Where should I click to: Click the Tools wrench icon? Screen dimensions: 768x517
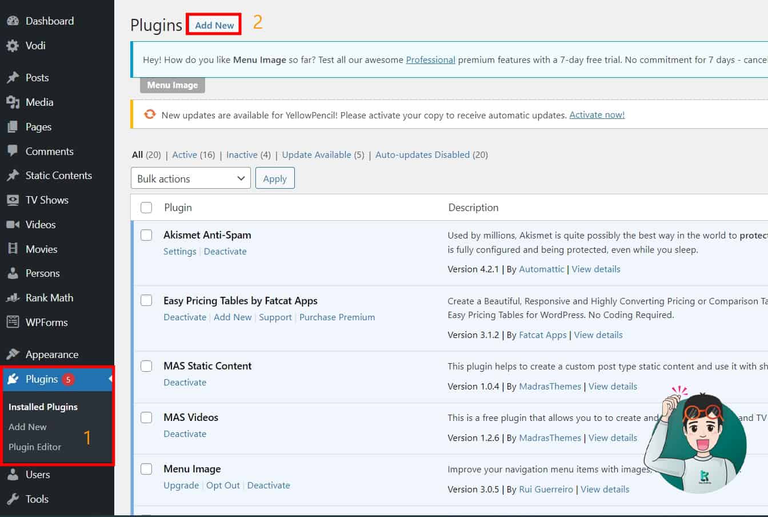13,499
